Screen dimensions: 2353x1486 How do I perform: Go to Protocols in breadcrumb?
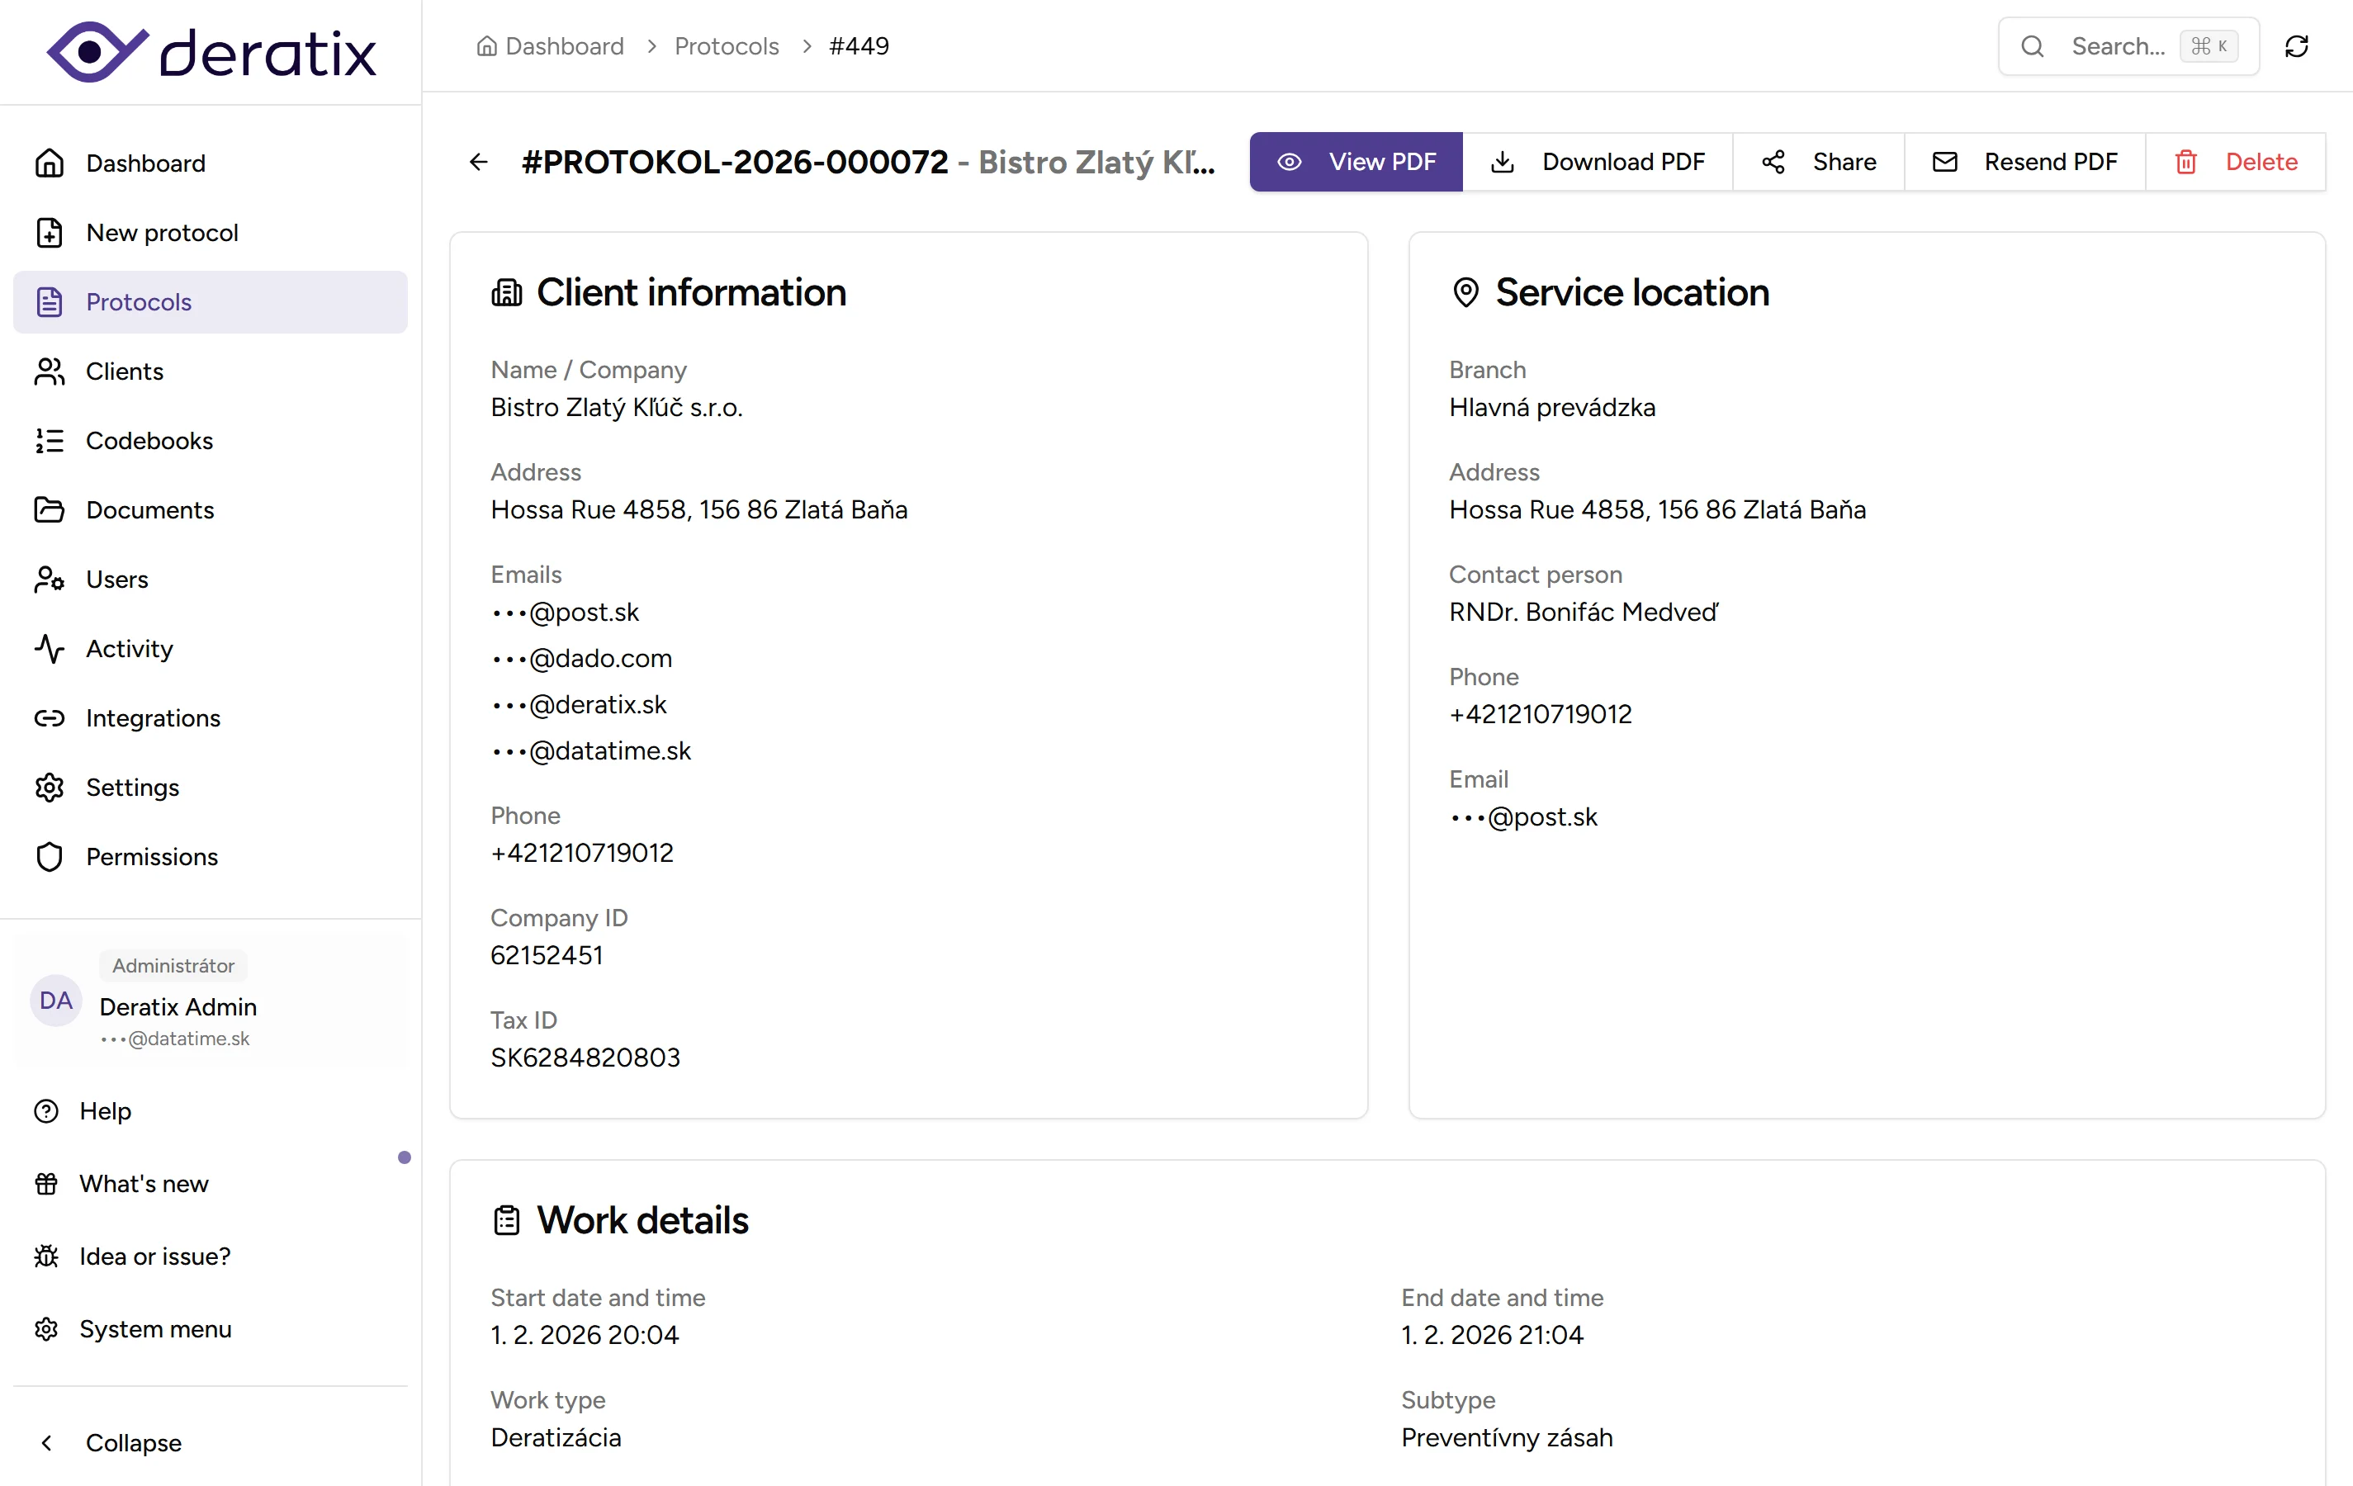tap(726, 46)
